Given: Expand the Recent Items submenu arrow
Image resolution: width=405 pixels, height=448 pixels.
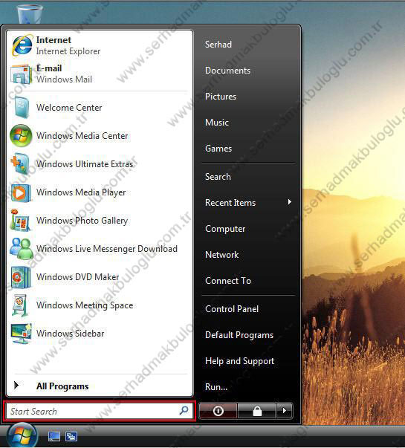Looking at the screenshot, I should pyautogui.click(x=290, y=202).
